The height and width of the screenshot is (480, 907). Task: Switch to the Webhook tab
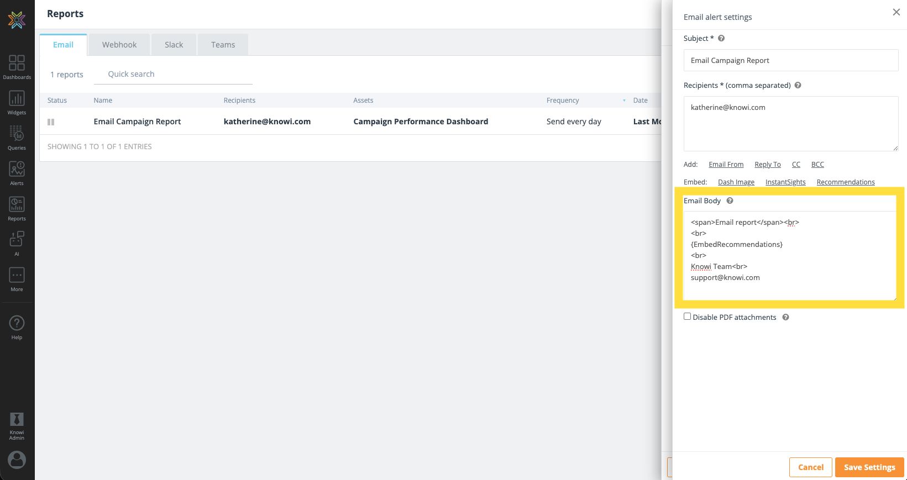pyautogui.click(x=119, y=45)
